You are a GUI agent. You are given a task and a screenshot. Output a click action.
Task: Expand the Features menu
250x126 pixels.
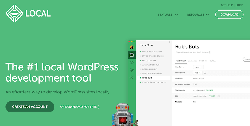pos(168,15)
